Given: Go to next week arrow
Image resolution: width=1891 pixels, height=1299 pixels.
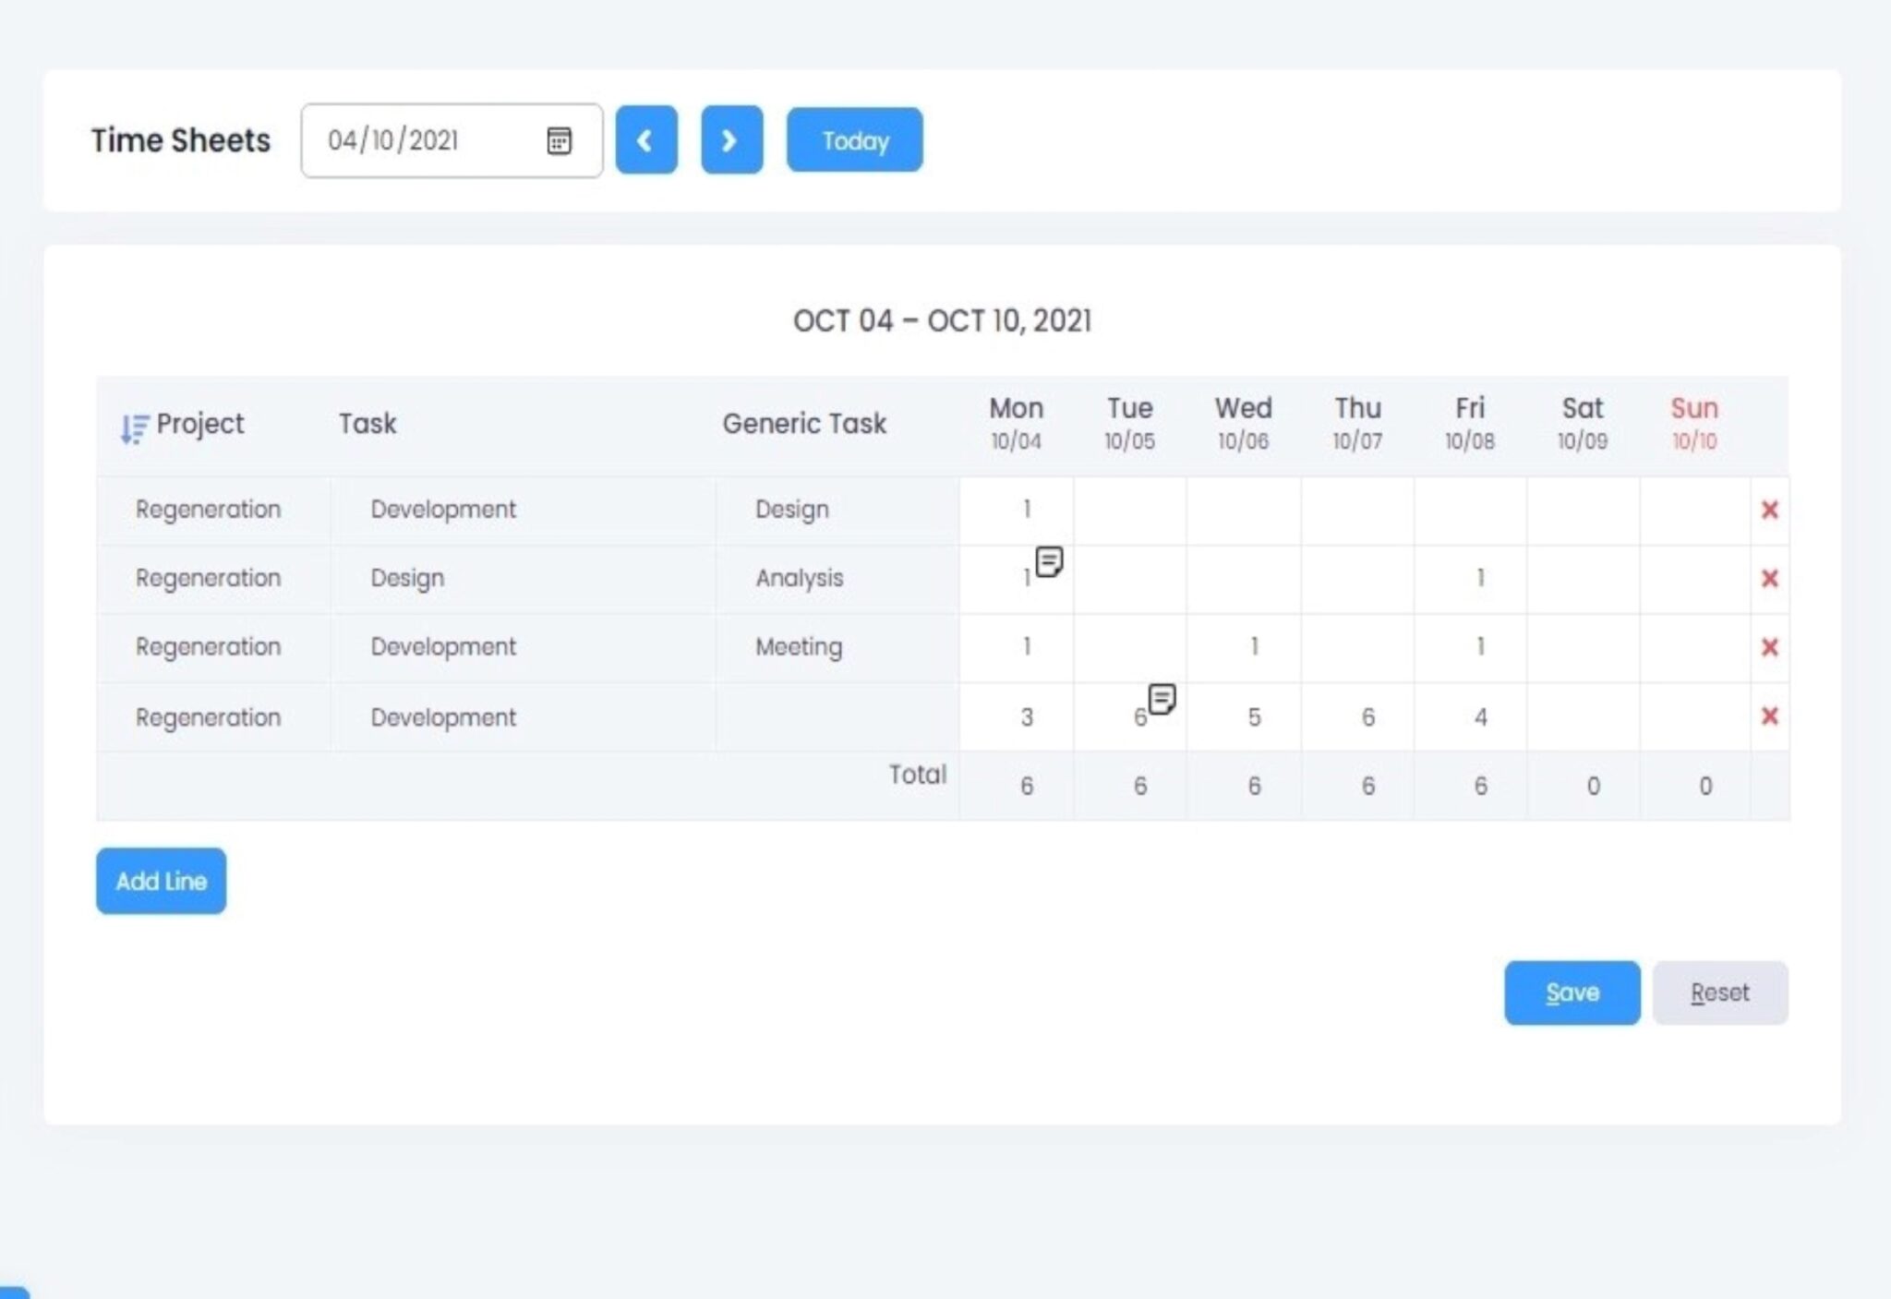Looking at the screenshot, I should [x=731, y=140].
